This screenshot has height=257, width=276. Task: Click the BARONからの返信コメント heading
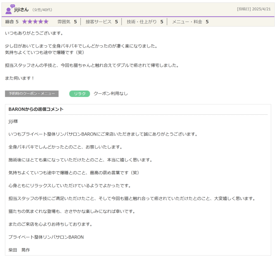tap(36, 109)
